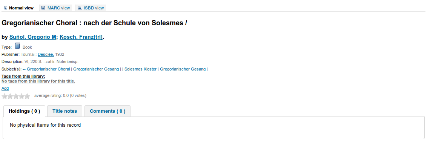Open the last Gregorianischer Gesang subject link
This screenshot has height=161, width=433.
pos(183,69)
